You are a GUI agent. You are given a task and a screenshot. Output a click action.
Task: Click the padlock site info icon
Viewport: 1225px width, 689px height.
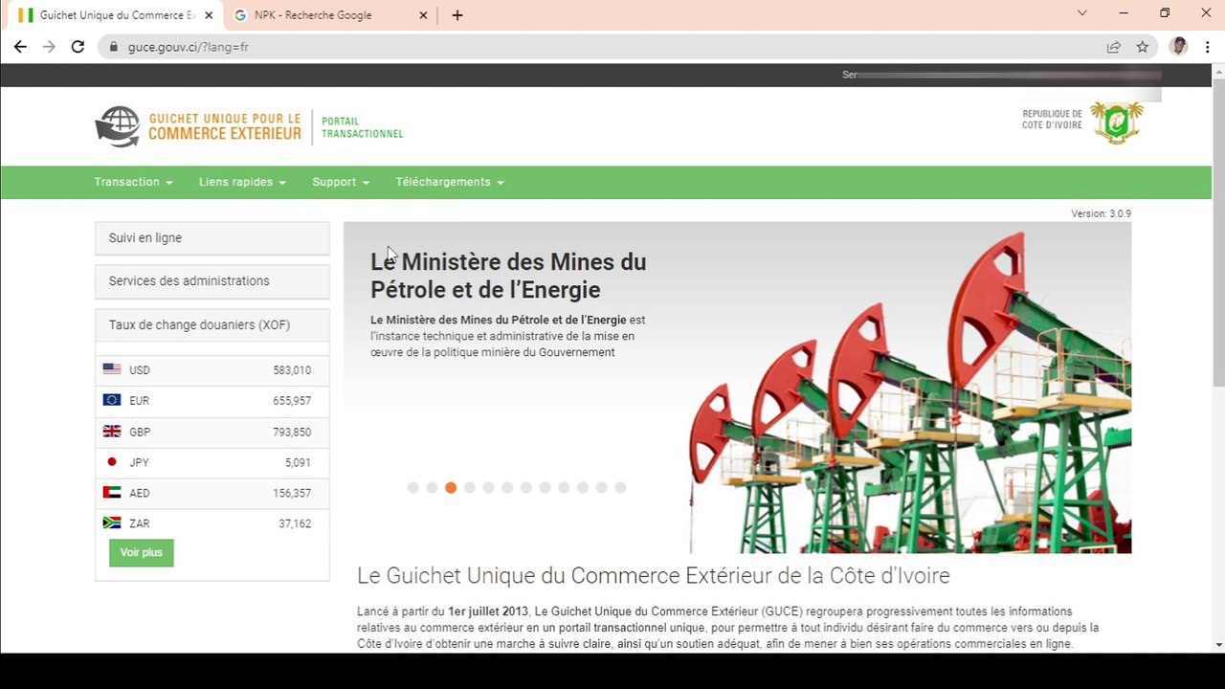click(x=113, y=46)
